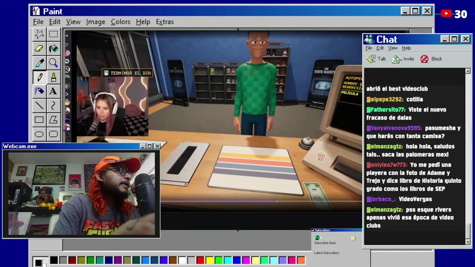The width and height of the screenshot is (475, 267).
Task: Click the Invite icon in Chat
Action: coord(396,59)
